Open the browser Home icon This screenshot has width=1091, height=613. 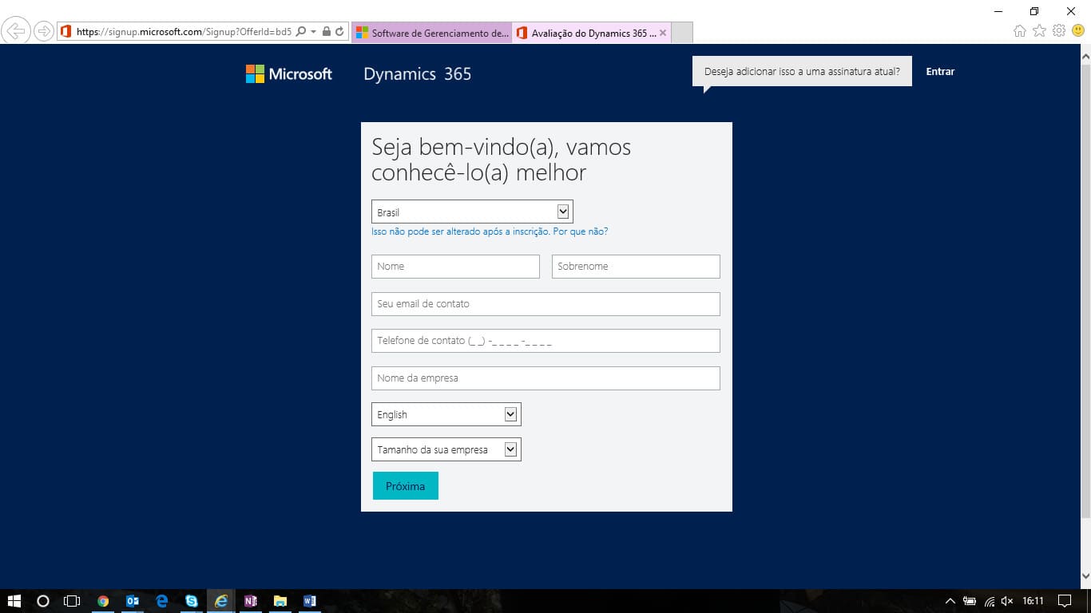(x=1019, y=31)
